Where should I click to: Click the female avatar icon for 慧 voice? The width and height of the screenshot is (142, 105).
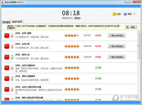tap(12, 46)
